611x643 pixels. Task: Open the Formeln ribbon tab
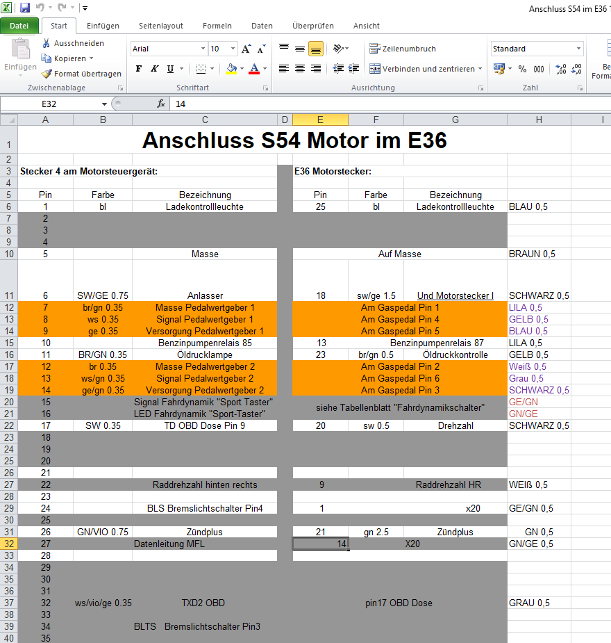click(217, 26)
